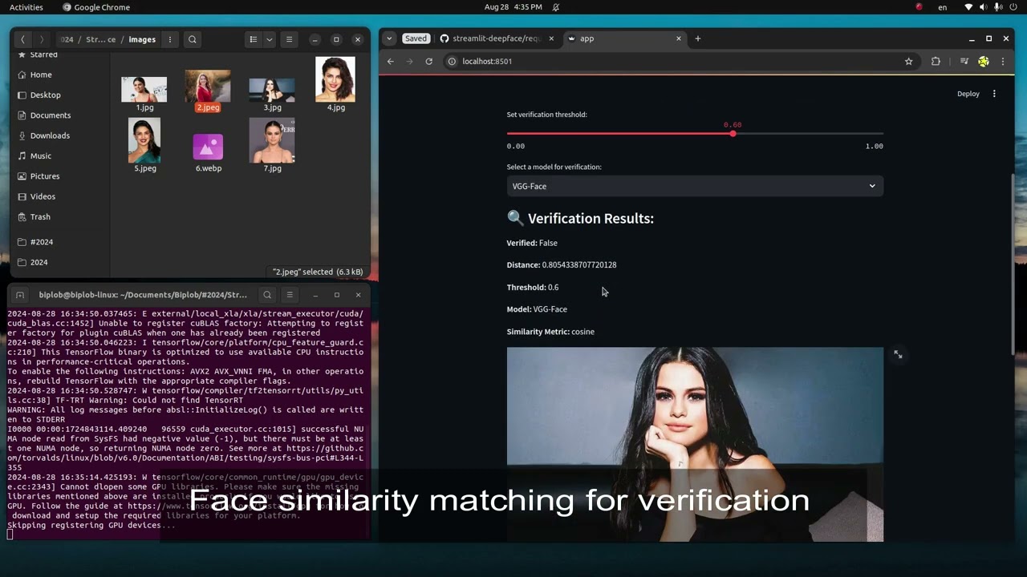Click the Deploy button in Streamlit
Image resolution: width=1027 pixels, height=577 pixels.
tap(968, 94)
